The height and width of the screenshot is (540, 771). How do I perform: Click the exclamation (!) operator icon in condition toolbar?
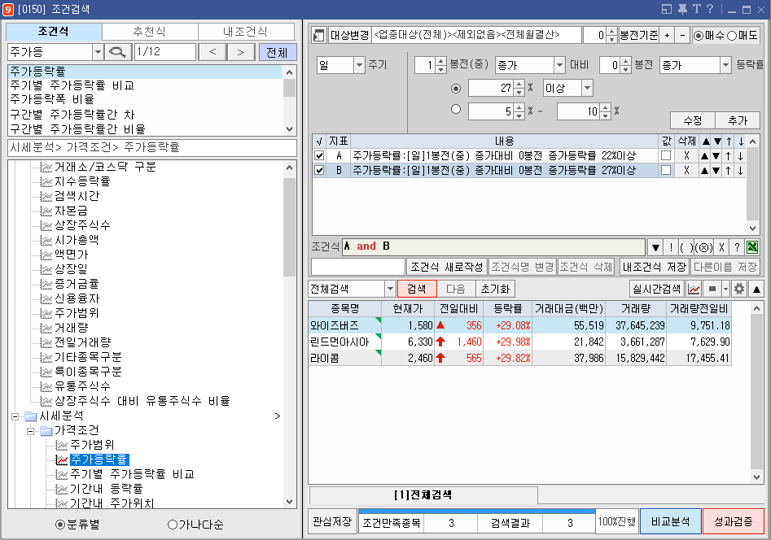pos(671,247)
